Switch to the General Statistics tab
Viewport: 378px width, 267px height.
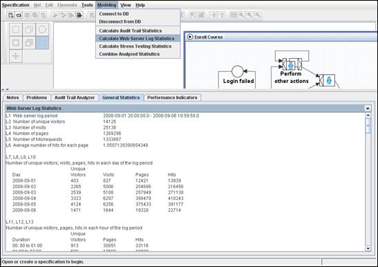[x=121, y=98]
